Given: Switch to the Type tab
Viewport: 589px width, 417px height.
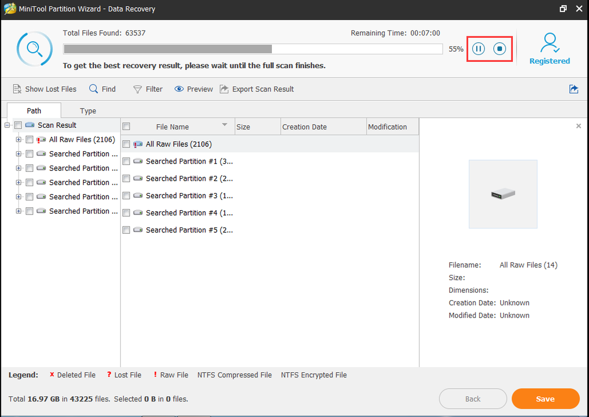Looking at the screenshot, I should point(88,111).
